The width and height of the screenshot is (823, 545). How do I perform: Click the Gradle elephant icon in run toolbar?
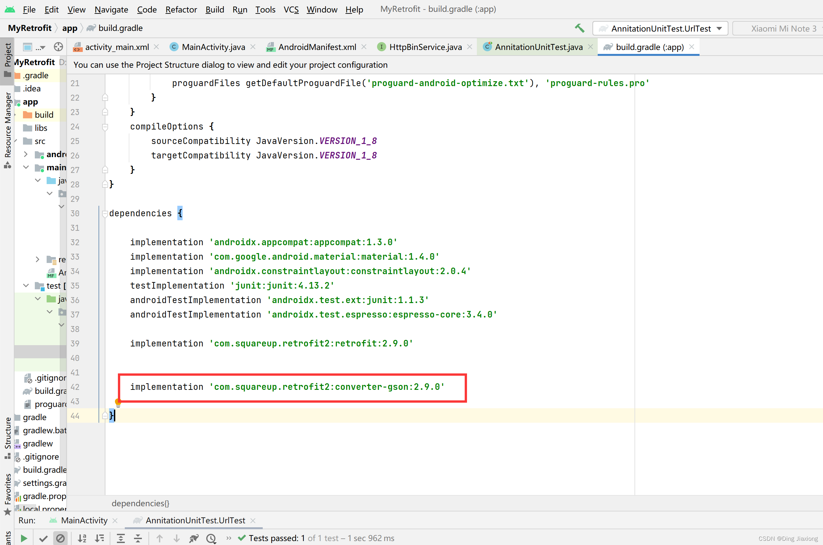[194, 538]
